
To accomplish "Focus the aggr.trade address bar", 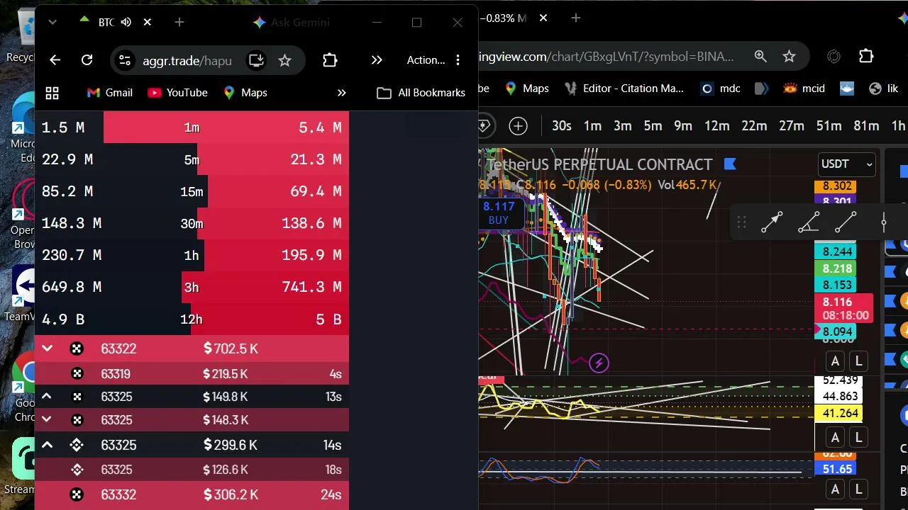I will point(187,60).
